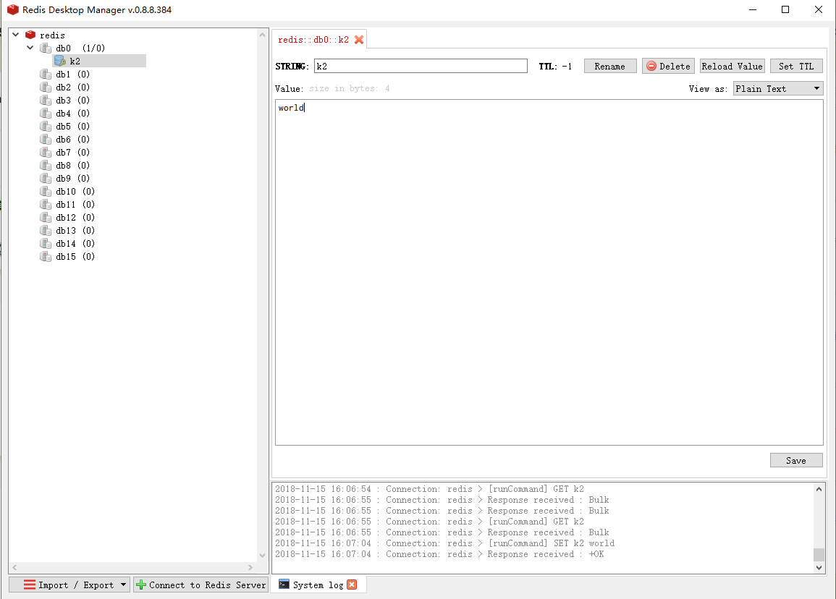Click the db4 database icon
The image size is (836, 599).
46,113
